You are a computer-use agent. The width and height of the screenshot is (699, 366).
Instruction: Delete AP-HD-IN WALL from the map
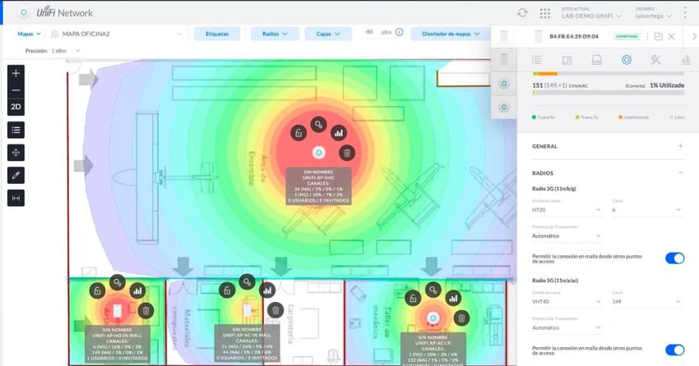click(146, 310)
